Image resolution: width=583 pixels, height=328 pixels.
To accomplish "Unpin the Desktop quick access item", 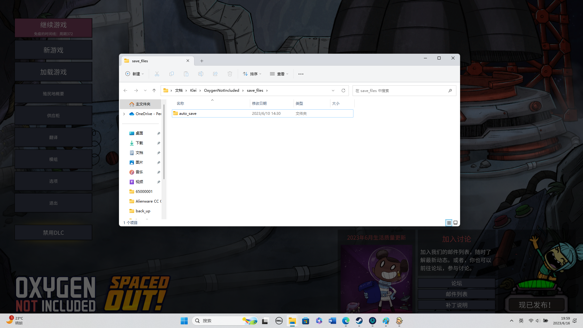I will coord(159,133).
